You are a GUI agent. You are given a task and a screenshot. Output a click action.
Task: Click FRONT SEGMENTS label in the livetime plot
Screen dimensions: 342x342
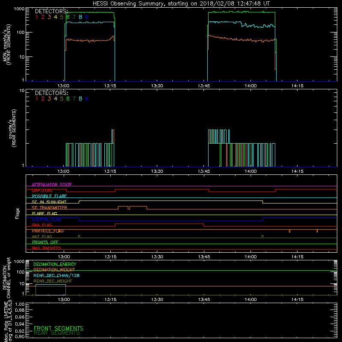pyautogui.click(x=59, y=328)
